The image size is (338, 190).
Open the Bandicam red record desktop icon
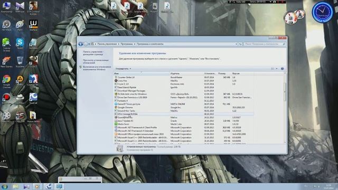(6, 99)
